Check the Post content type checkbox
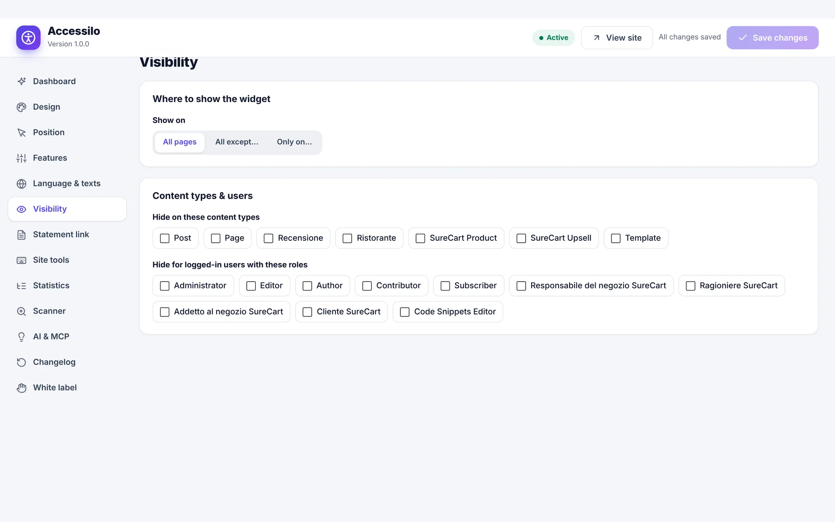The width and height of the screenshot is (835, 522). pos(165,238)
